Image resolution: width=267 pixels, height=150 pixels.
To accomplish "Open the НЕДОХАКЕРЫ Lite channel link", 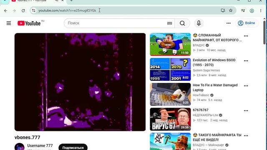I will click(205, 115).
